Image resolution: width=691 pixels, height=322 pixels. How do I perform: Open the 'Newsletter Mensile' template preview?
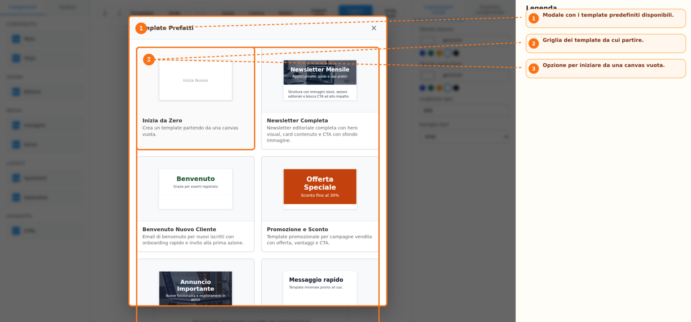pos(320,80)
